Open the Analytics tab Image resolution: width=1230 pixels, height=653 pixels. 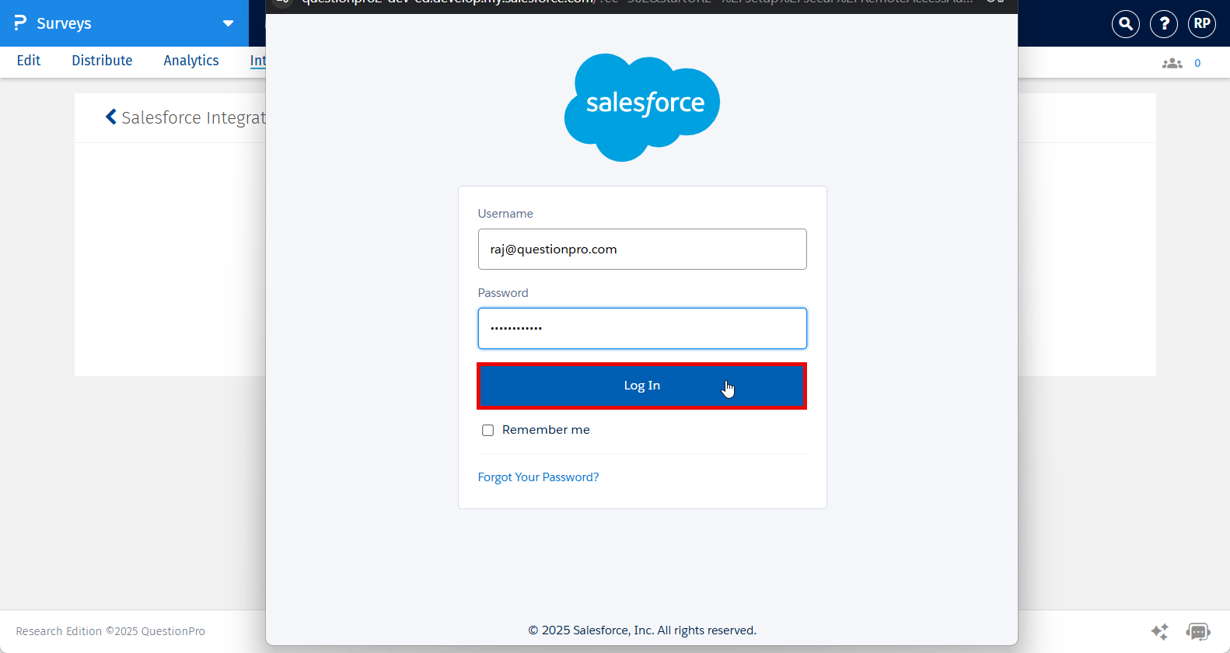[191, 61]
